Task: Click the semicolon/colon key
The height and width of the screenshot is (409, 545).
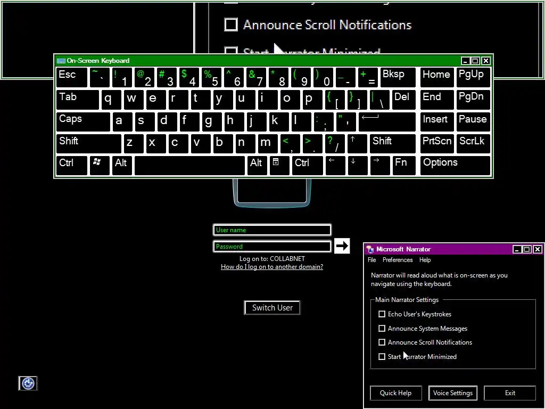Action: (x=324, y=121)
